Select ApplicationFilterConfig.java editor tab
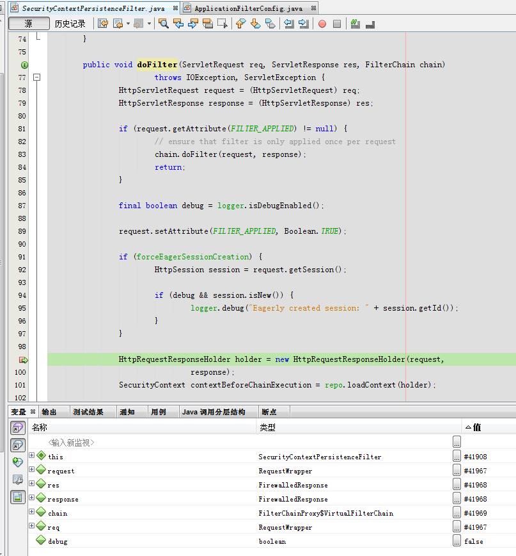 248,8
